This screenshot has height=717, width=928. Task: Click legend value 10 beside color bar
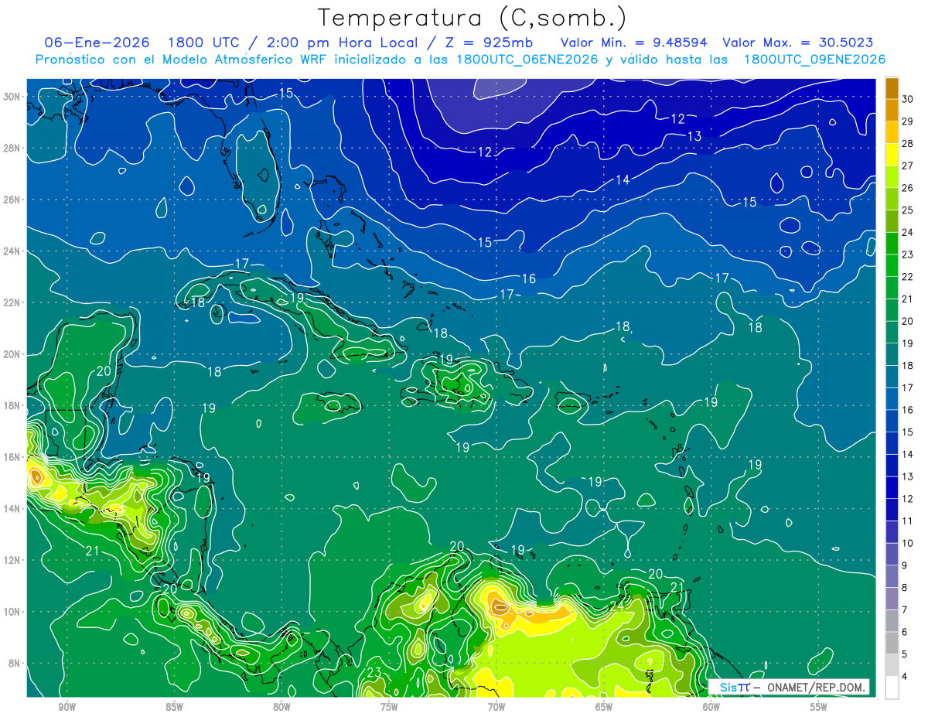pos(908,543)
